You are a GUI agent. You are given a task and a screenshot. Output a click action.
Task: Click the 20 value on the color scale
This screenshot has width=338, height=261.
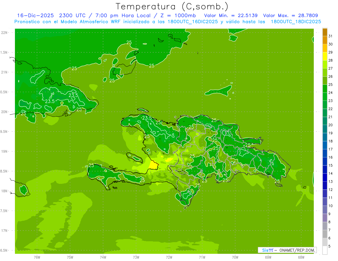click(x=331, y=125)
